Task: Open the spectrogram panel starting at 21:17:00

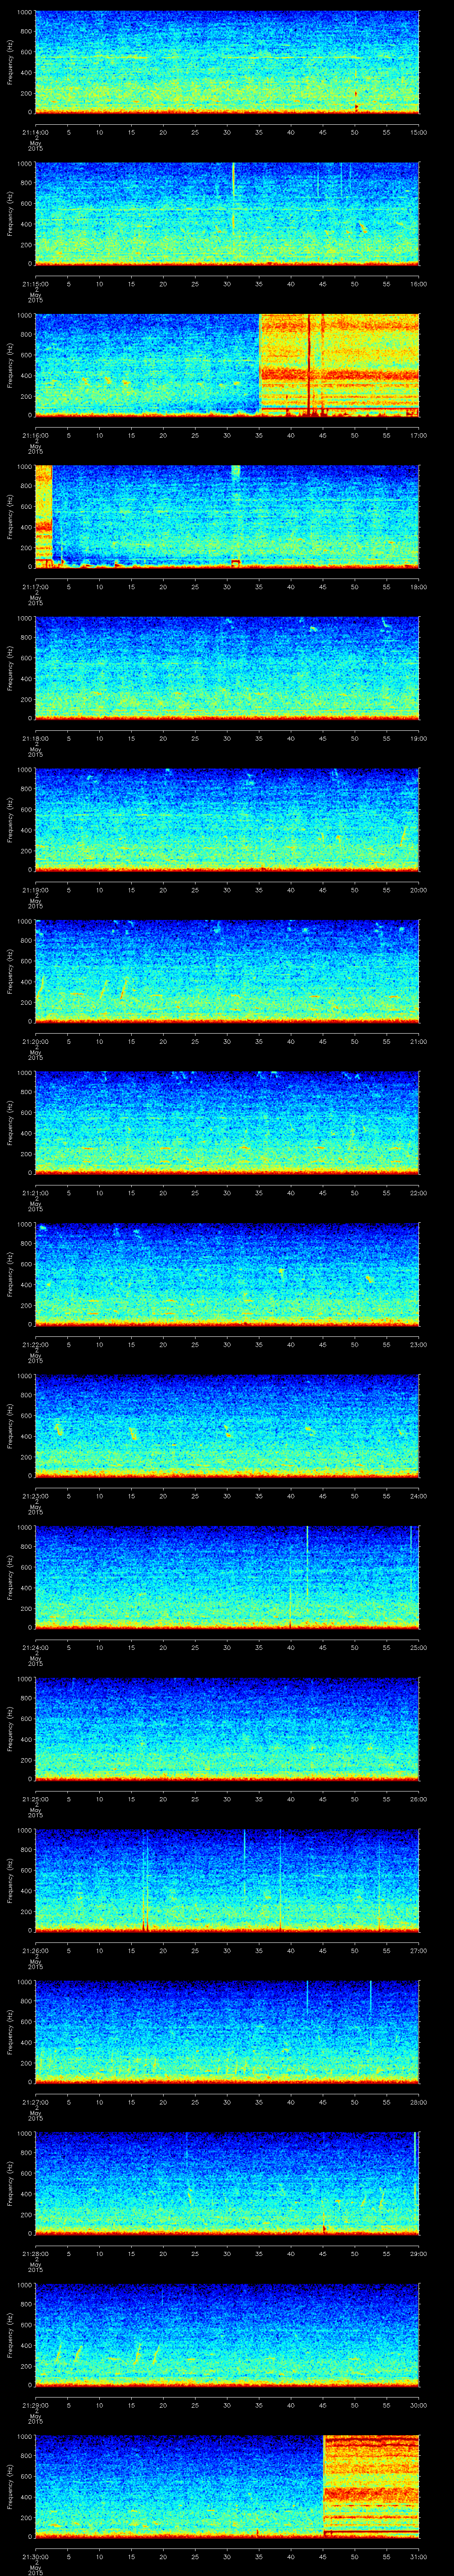Action: 227,517
